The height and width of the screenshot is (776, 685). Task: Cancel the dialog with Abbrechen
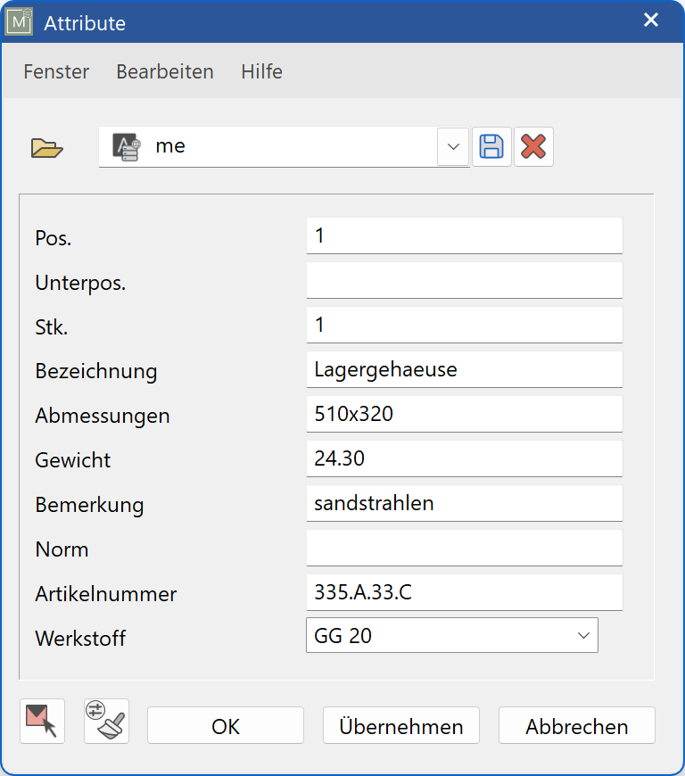(576, 726)
